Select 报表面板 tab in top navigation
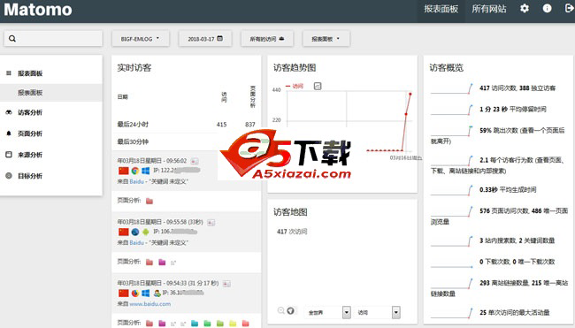This screenshot has height=328, width=575. click(441, 9)
